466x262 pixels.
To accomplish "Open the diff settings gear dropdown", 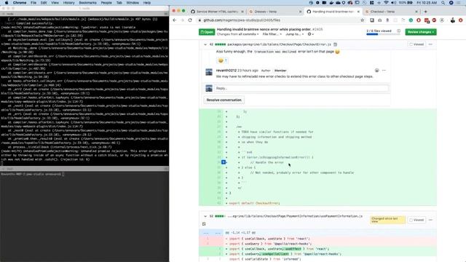I will [x=311, y=34].
